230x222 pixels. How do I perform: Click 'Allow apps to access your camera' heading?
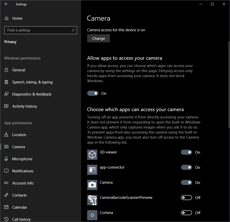click(125, 58)
